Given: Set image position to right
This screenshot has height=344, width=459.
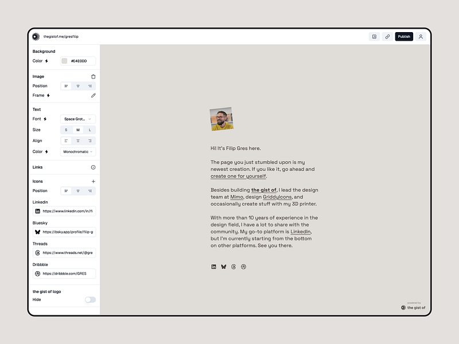Looking at the screenshot, I should pos(90,86).
